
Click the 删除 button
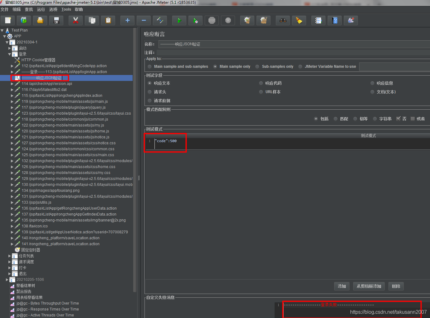(x=396, y=286)
